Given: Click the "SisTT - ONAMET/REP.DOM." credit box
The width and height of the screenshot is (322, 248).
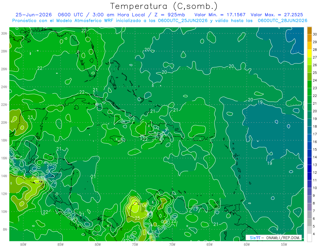Looking at the screenshot, I should [x=274, y=238].
